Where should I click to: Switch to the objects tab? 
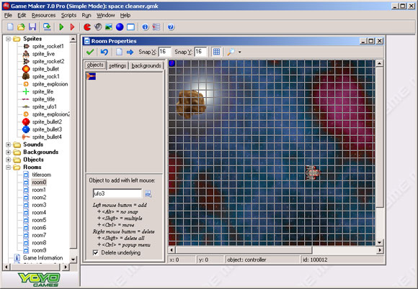[95, 65]
